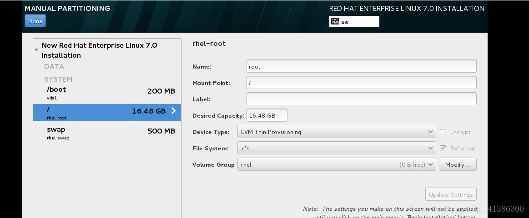The image size is (529, 218).
Task: Toggle the Reformat checkbox
Action: pyautogui.click(x=443, y=148)
